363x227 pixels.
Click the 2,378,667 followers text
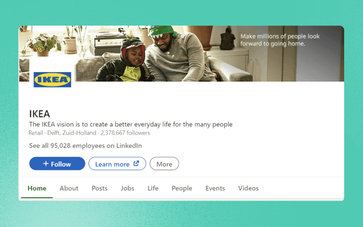pyautogui.click(x=125, y=133)
